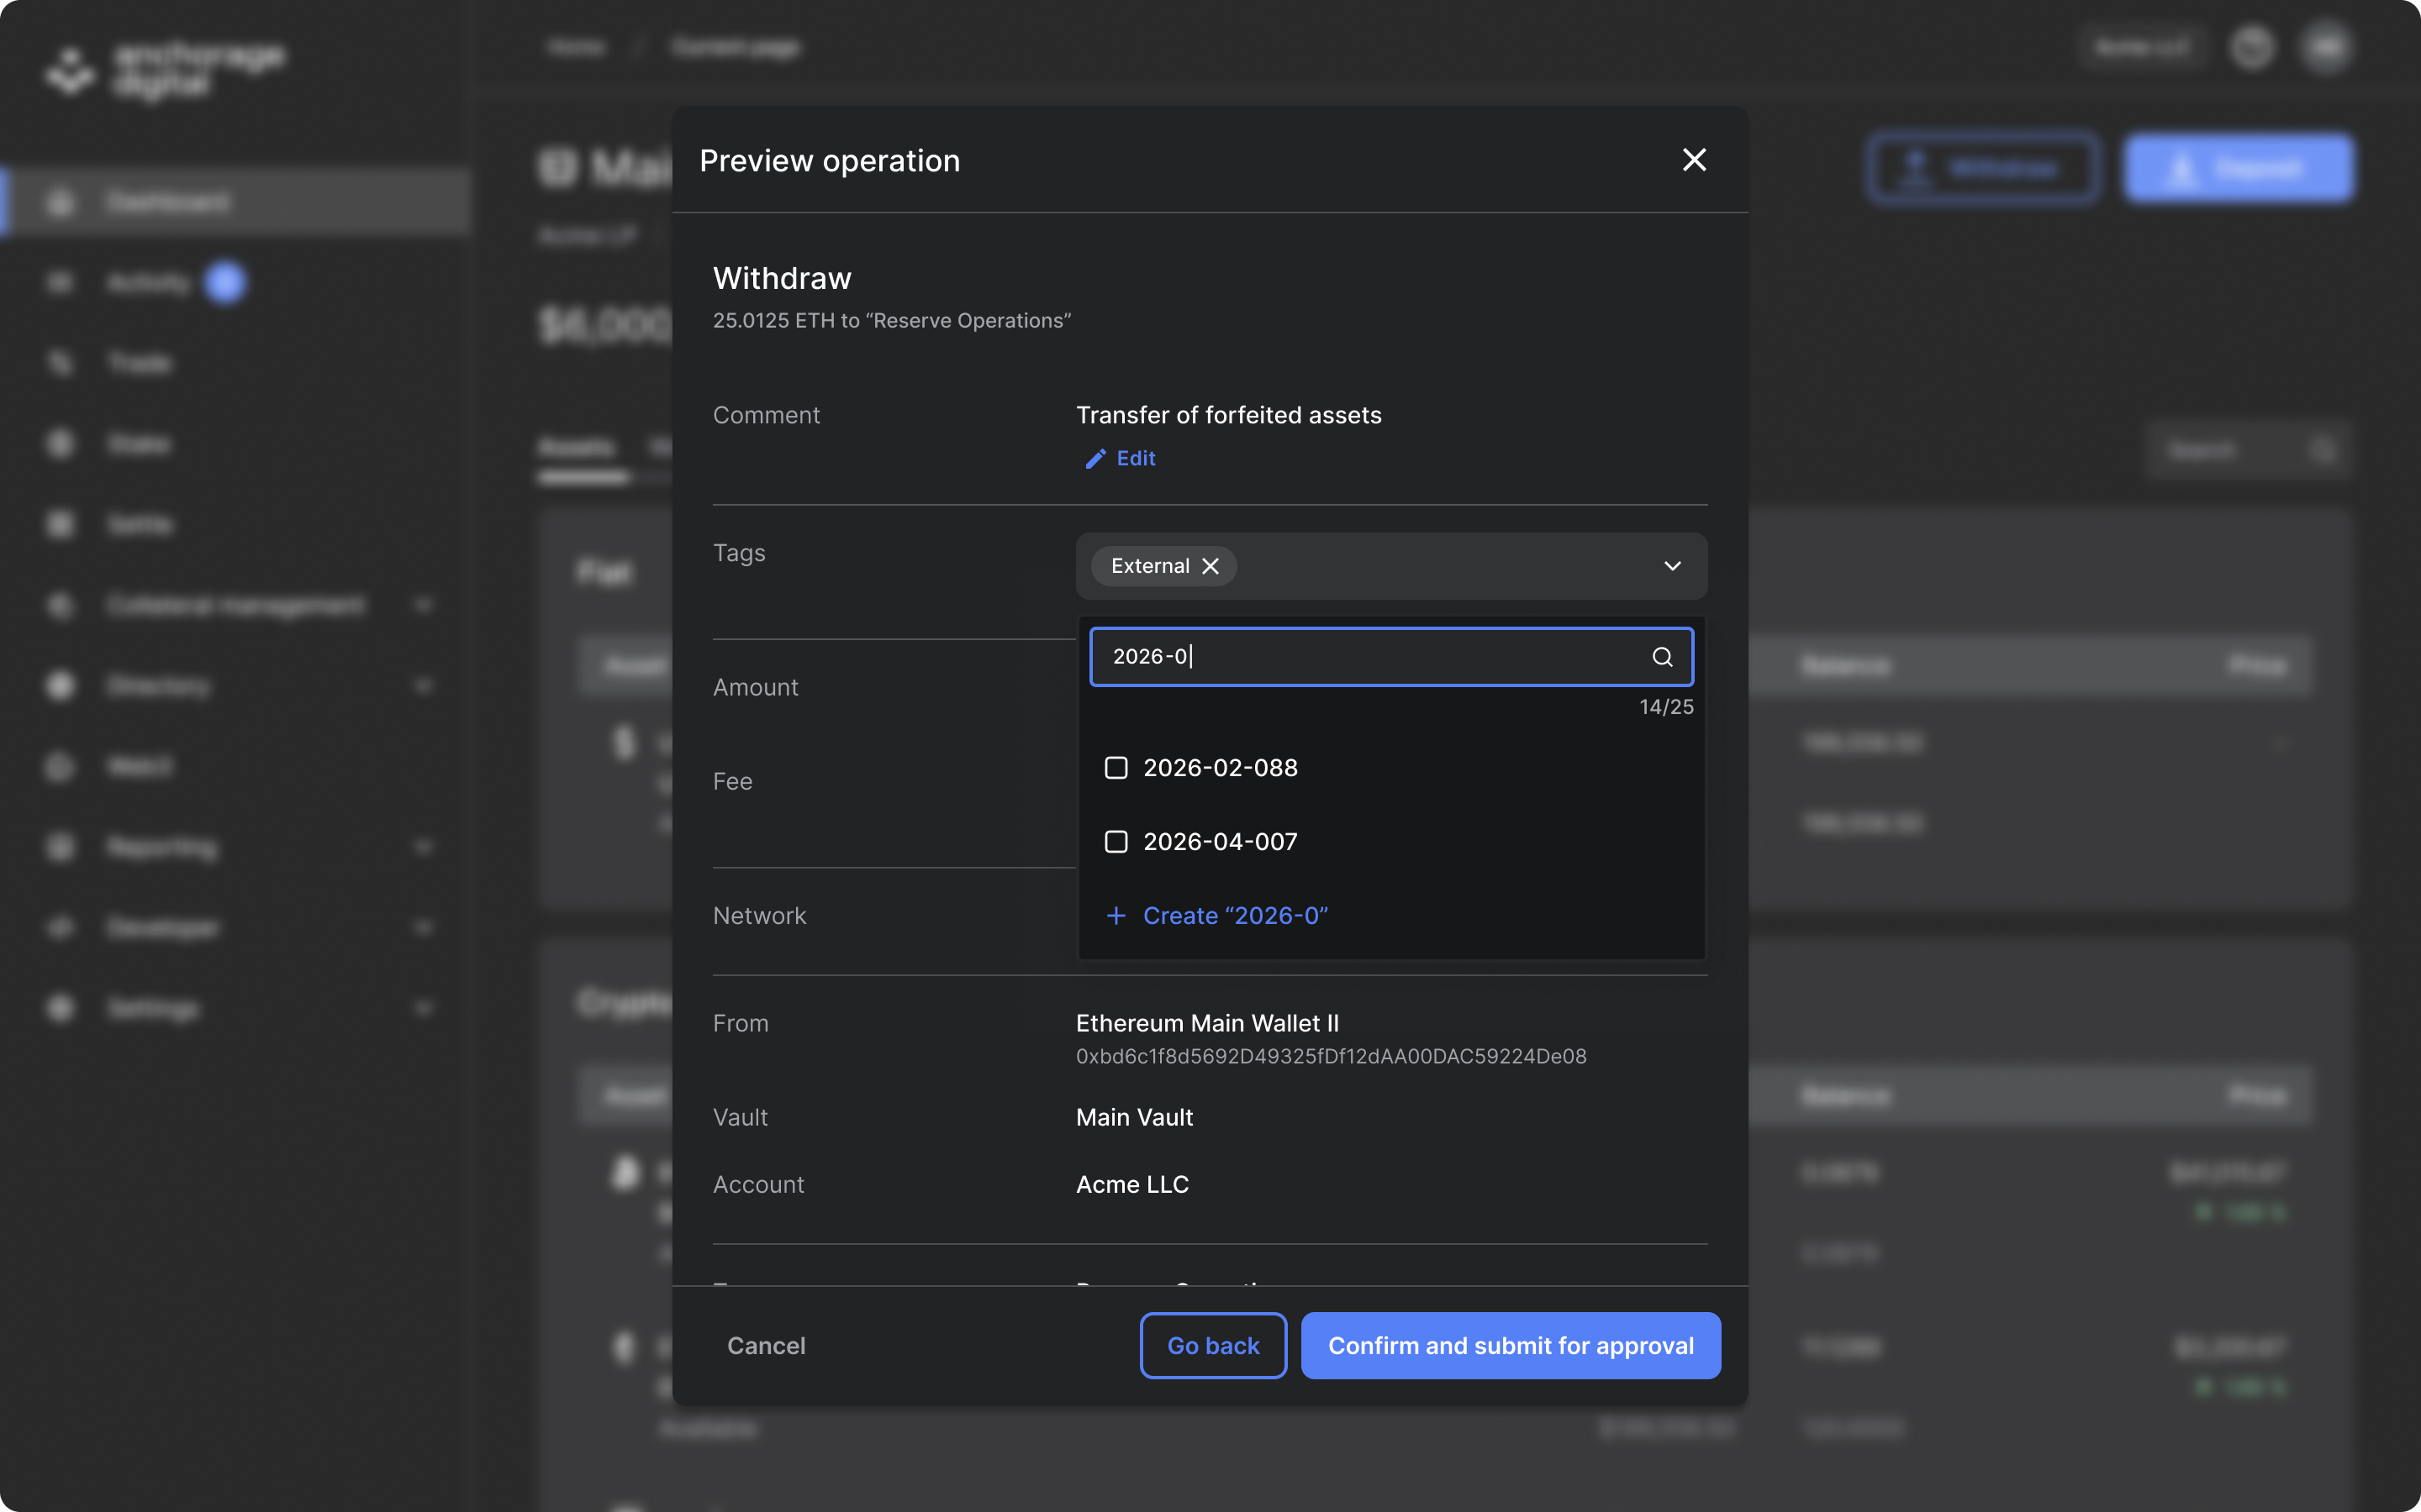2421x1512 pixels.
Task: Click the plus icon beside Create tag
Action: (1116, 916)
